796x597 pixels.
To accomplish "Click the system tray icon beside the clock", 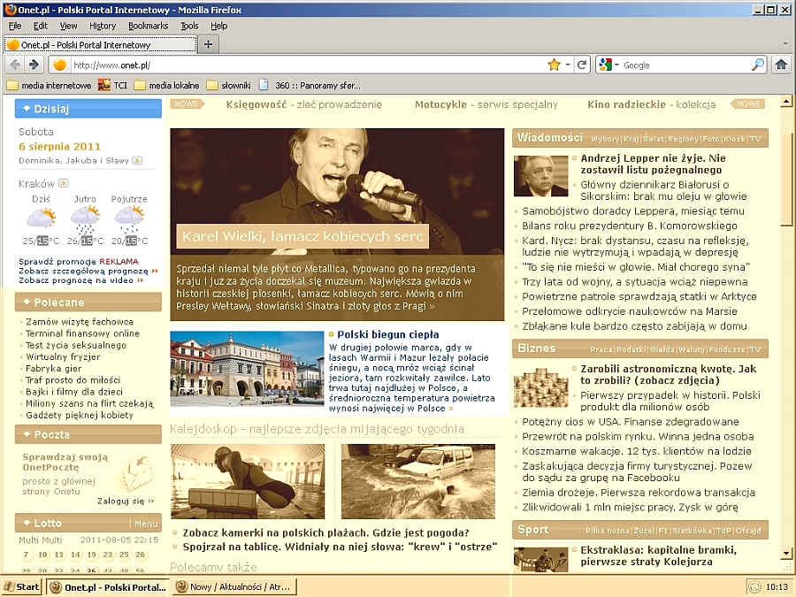I will coord(755,587).
